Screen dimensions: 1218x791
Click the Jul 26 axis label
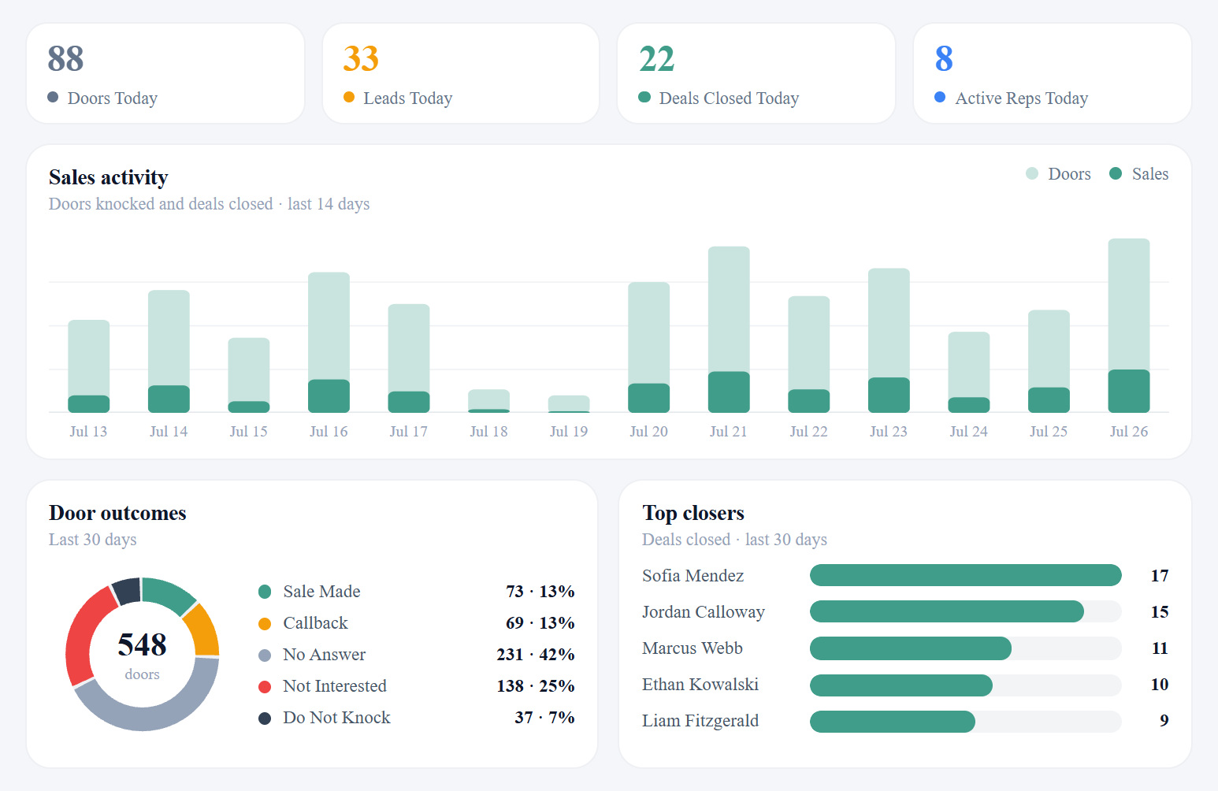[x=1129, y=432]
